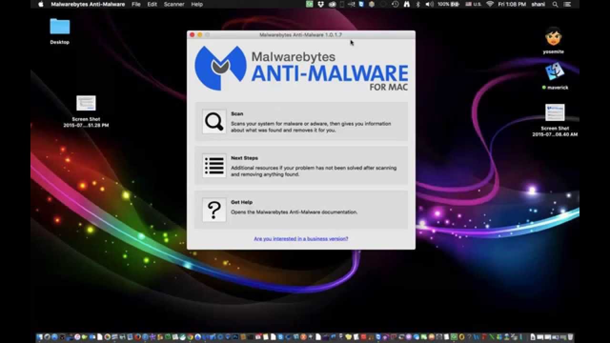Viewport: 610px width, 343px height.
Task: Open Time Machine menu bar icon
Action: pos(395,4)
